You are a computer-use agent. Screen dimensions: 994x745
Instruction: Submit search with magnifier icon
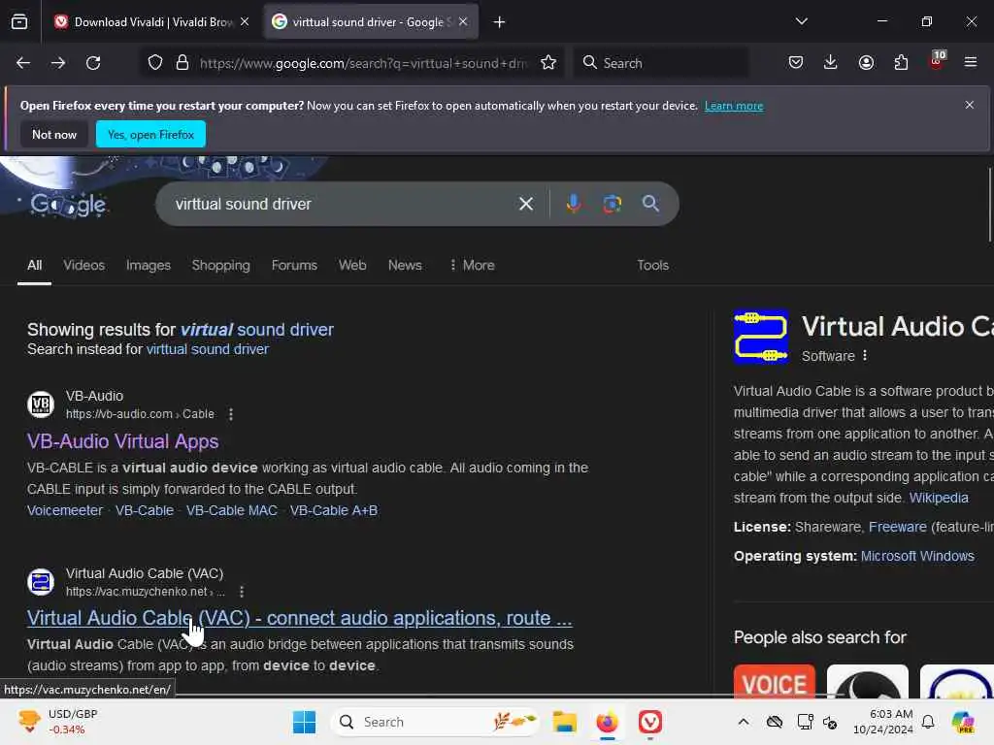(x=650, y=204)
